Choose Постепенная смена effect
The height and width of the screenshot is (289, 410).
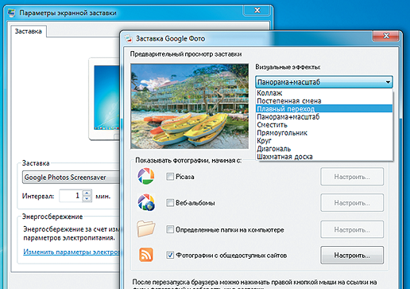click(324, 101)
